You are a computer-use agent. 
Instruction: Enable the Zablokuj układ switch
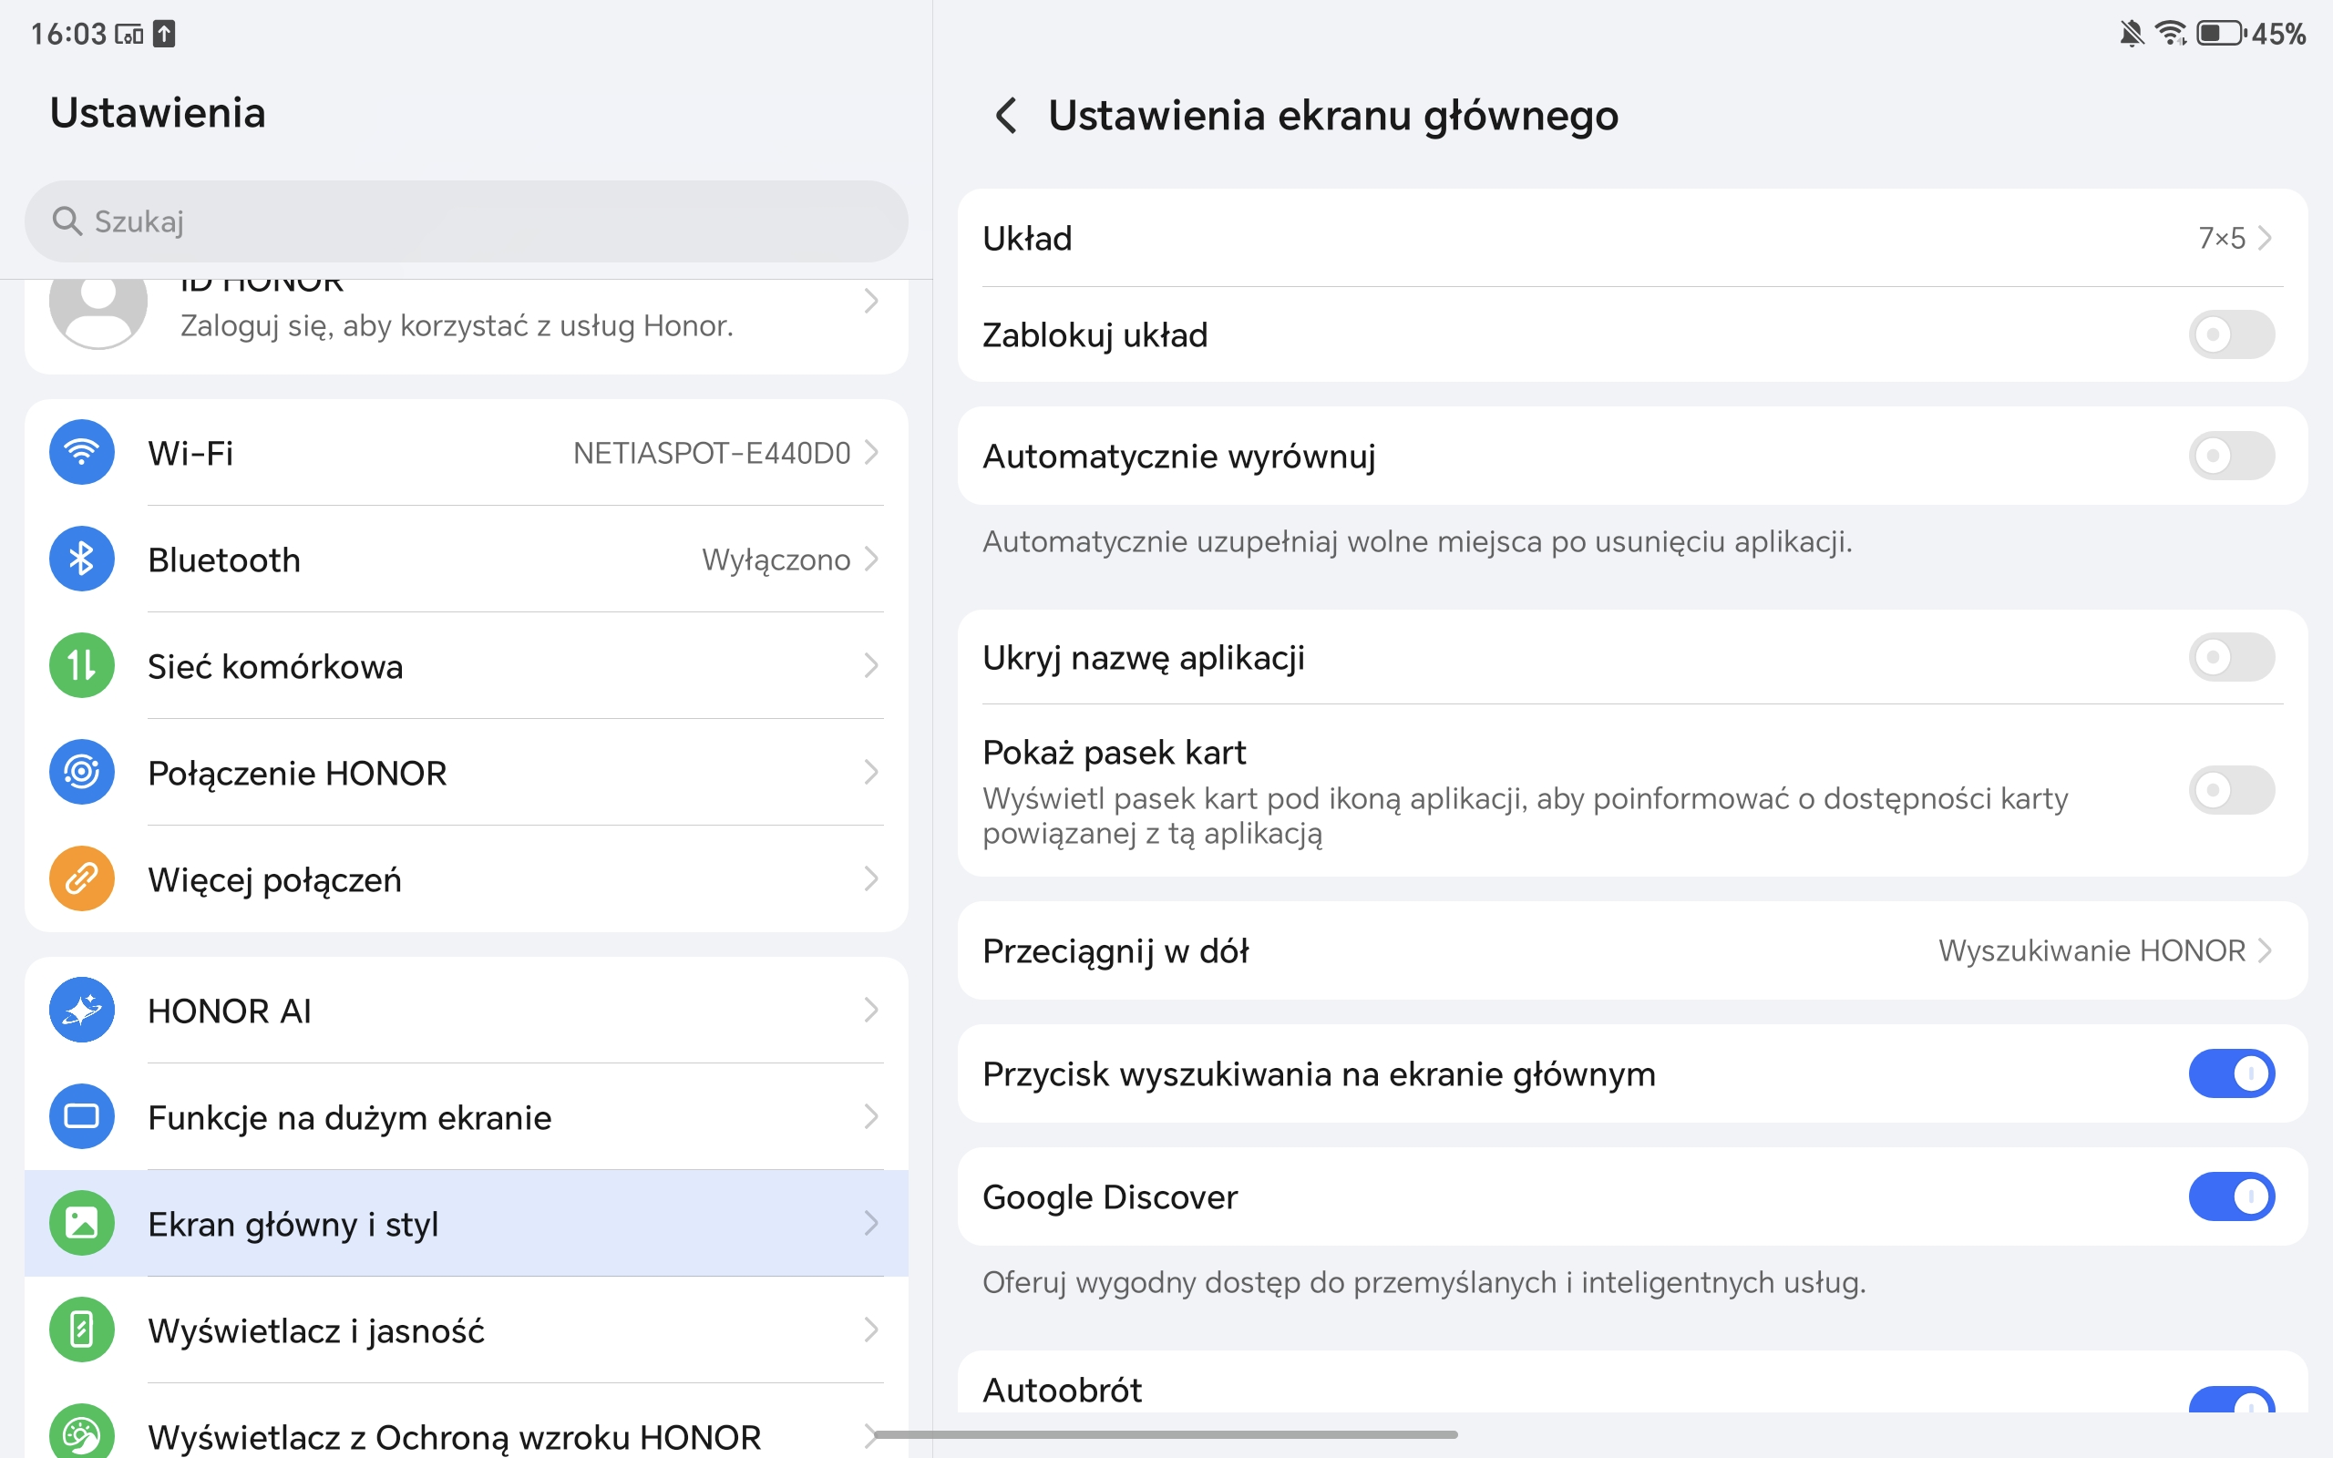point(2230,334)
